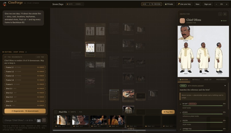Toggle the Private lock setting
The image size is (231, 133).
[x=169, y=4]
